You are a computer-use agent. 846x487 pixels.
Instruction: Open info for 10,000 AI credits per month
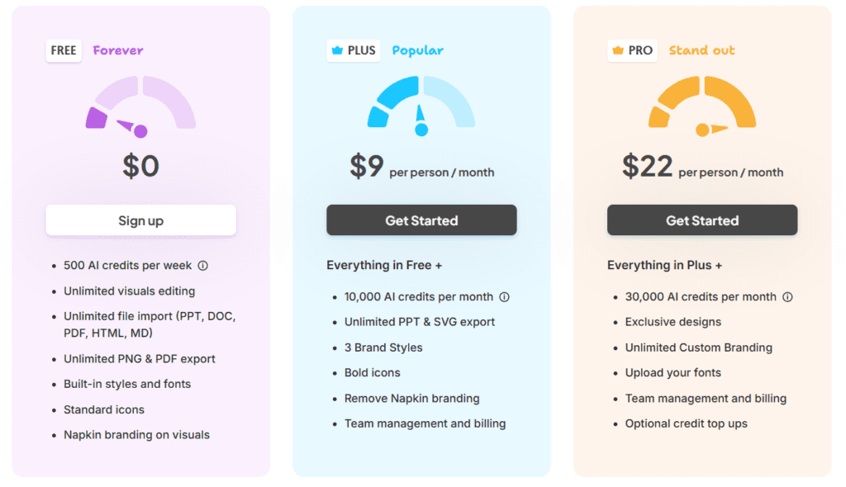(504, 296)
